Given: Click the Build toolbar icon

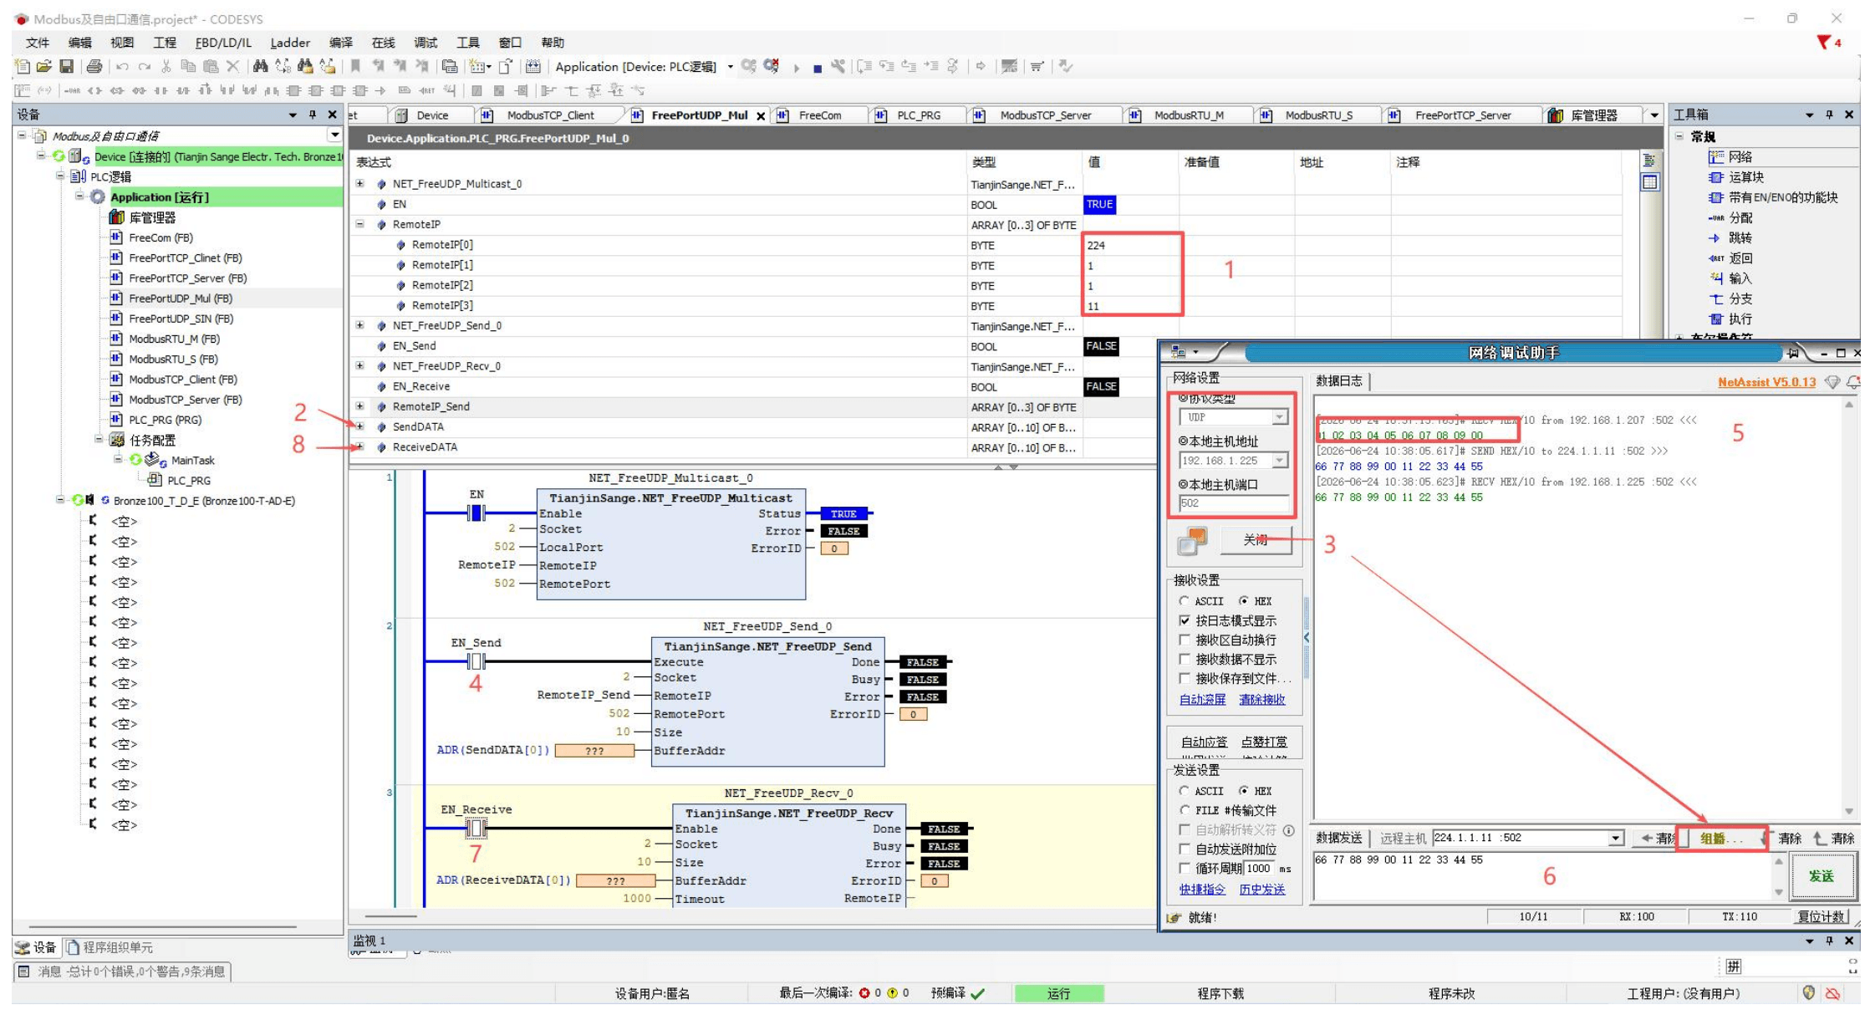Looking at the screenshot, I should [533, 66].
